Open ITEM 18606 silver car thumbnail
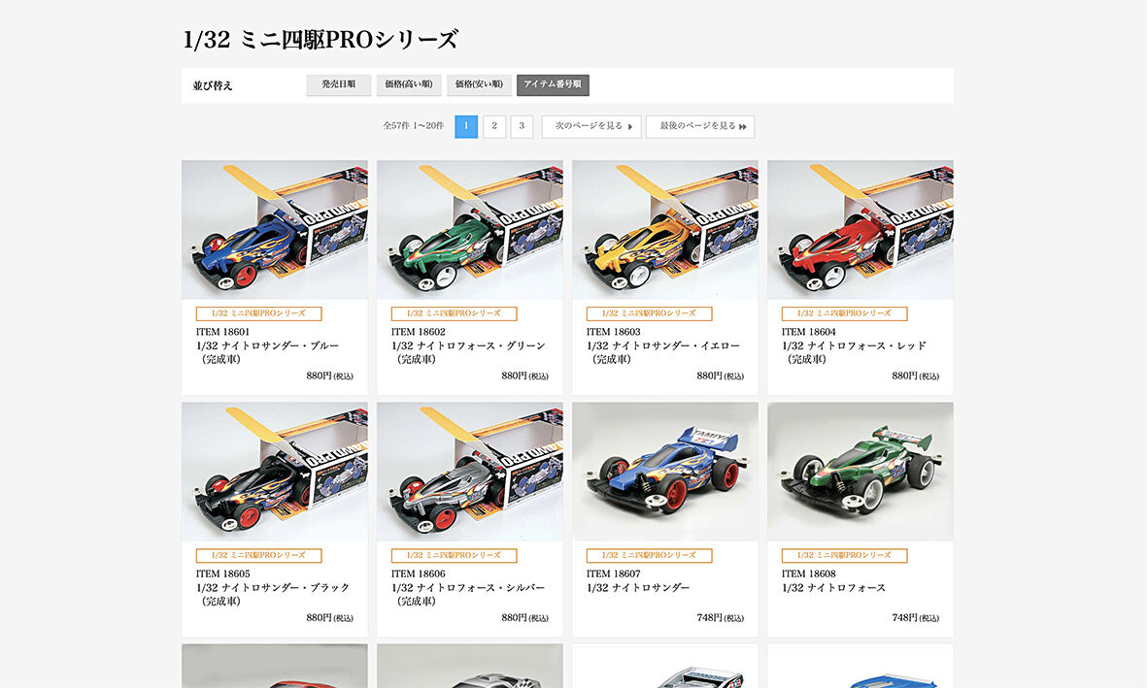Viewport: 1147px width, 688px height. [x=470, y=472]
